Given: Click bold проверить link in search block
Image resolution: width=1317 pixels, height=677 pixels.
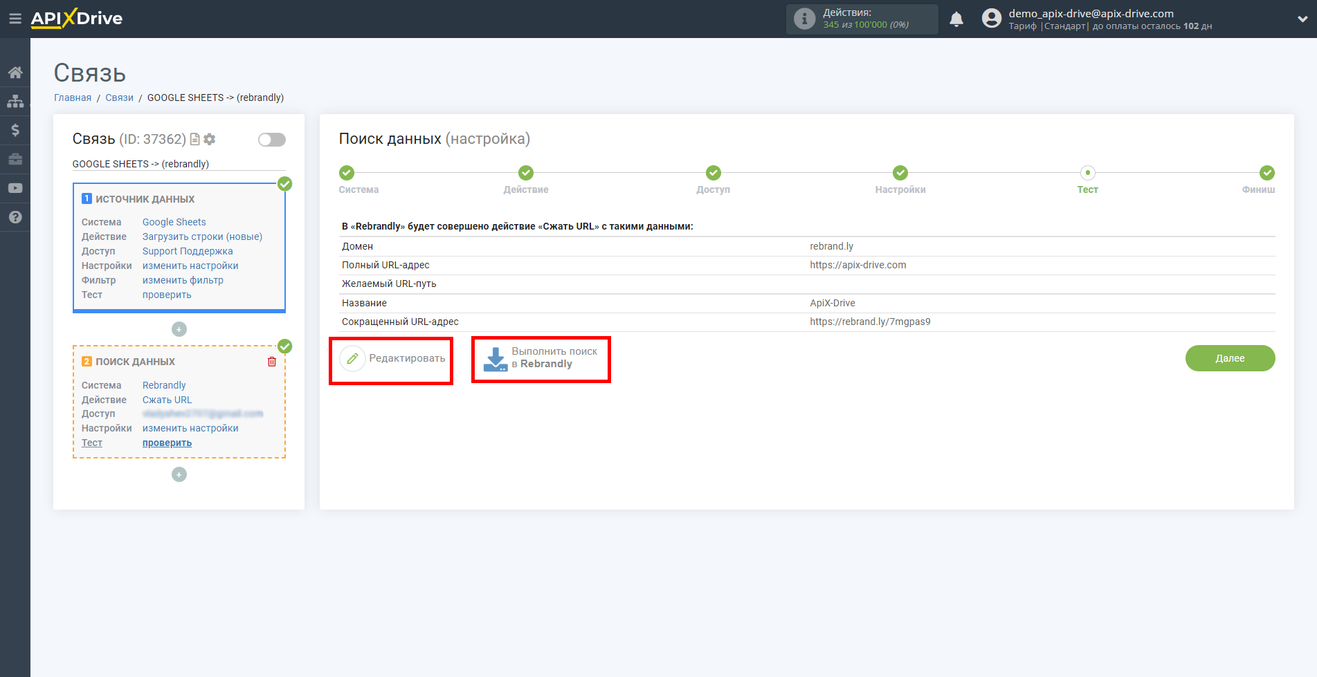Looking at the screenshot, I should [167, 443].
